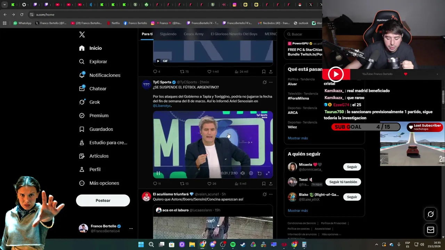The image size is (445, 250).
Task: Bookmark the TyC Sports post
Action: pos(264,184)
